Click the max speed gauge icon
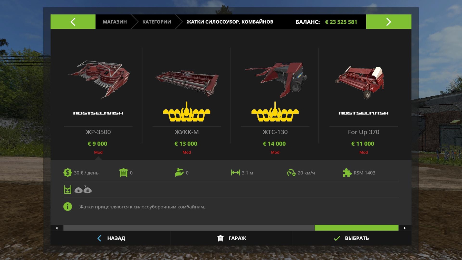462x260 pixels. coord(291,173)
